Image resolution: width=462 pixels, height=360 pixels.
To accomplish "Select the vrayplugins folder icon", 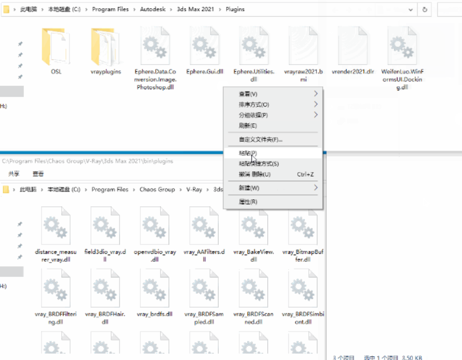I will (x=106, y=47).
